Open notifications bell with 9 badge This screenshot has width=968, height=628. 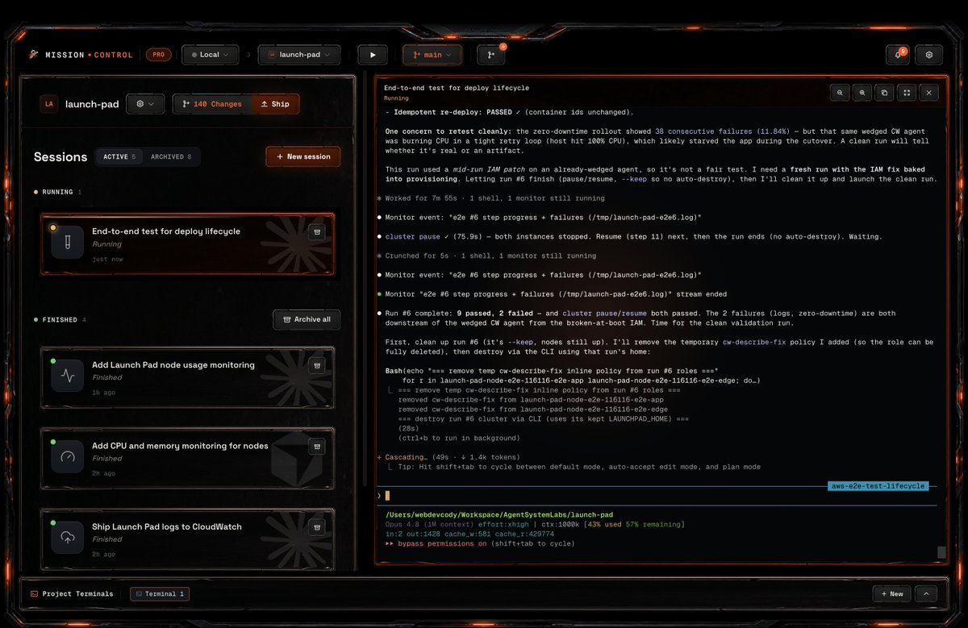click(898, 55)
